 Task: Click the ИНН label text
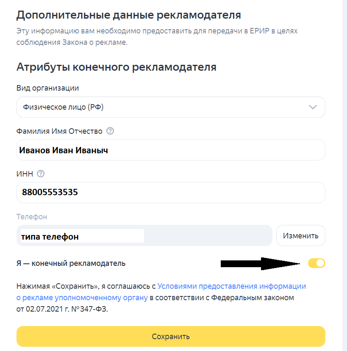point(25,174)
